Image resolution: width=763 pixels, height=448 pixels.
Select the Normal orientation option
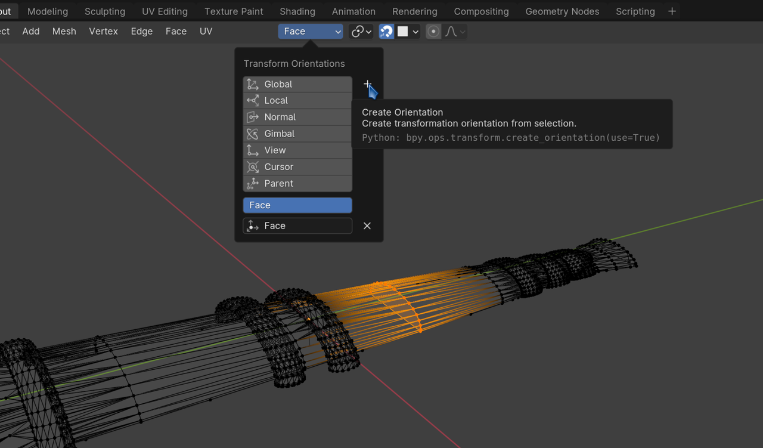point(297,117)
